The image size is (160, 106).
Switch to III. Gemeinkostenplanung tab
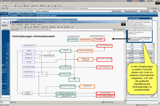(48, 20)
